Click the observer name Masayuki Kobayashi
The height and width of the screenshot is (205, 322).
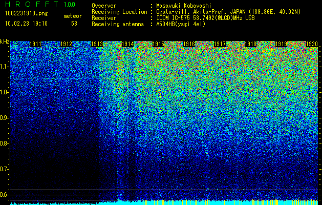(184, 6)
